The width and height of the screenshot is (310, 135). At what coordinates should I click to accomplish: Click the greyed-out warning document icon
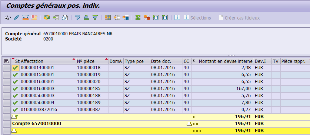coord(34,17)
